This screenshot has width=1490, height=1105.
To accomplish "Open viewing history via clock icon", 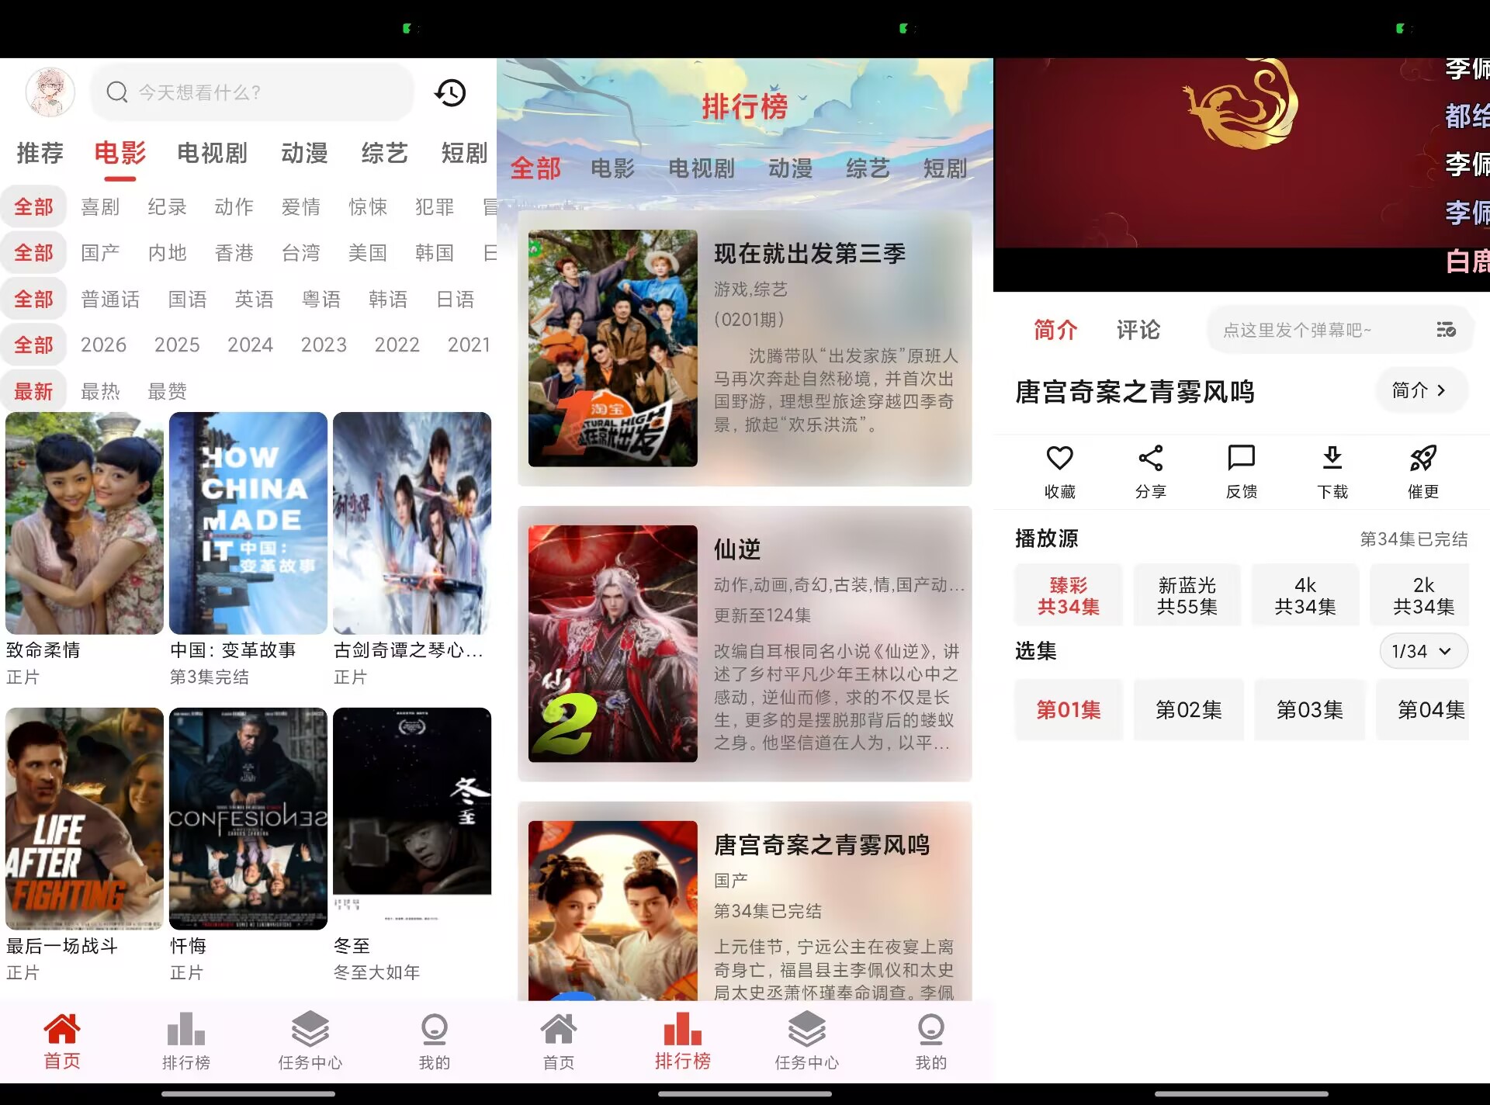I will (x=450, y=92).
